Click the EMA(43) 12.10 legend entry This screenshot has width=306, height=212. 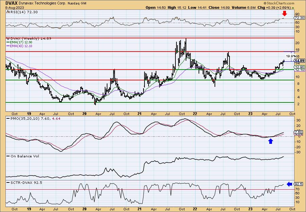tap(19, 46)
